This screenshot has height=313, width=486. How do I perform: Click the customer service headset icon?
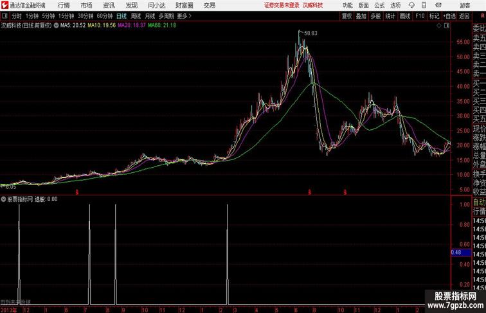coord(411,5)
